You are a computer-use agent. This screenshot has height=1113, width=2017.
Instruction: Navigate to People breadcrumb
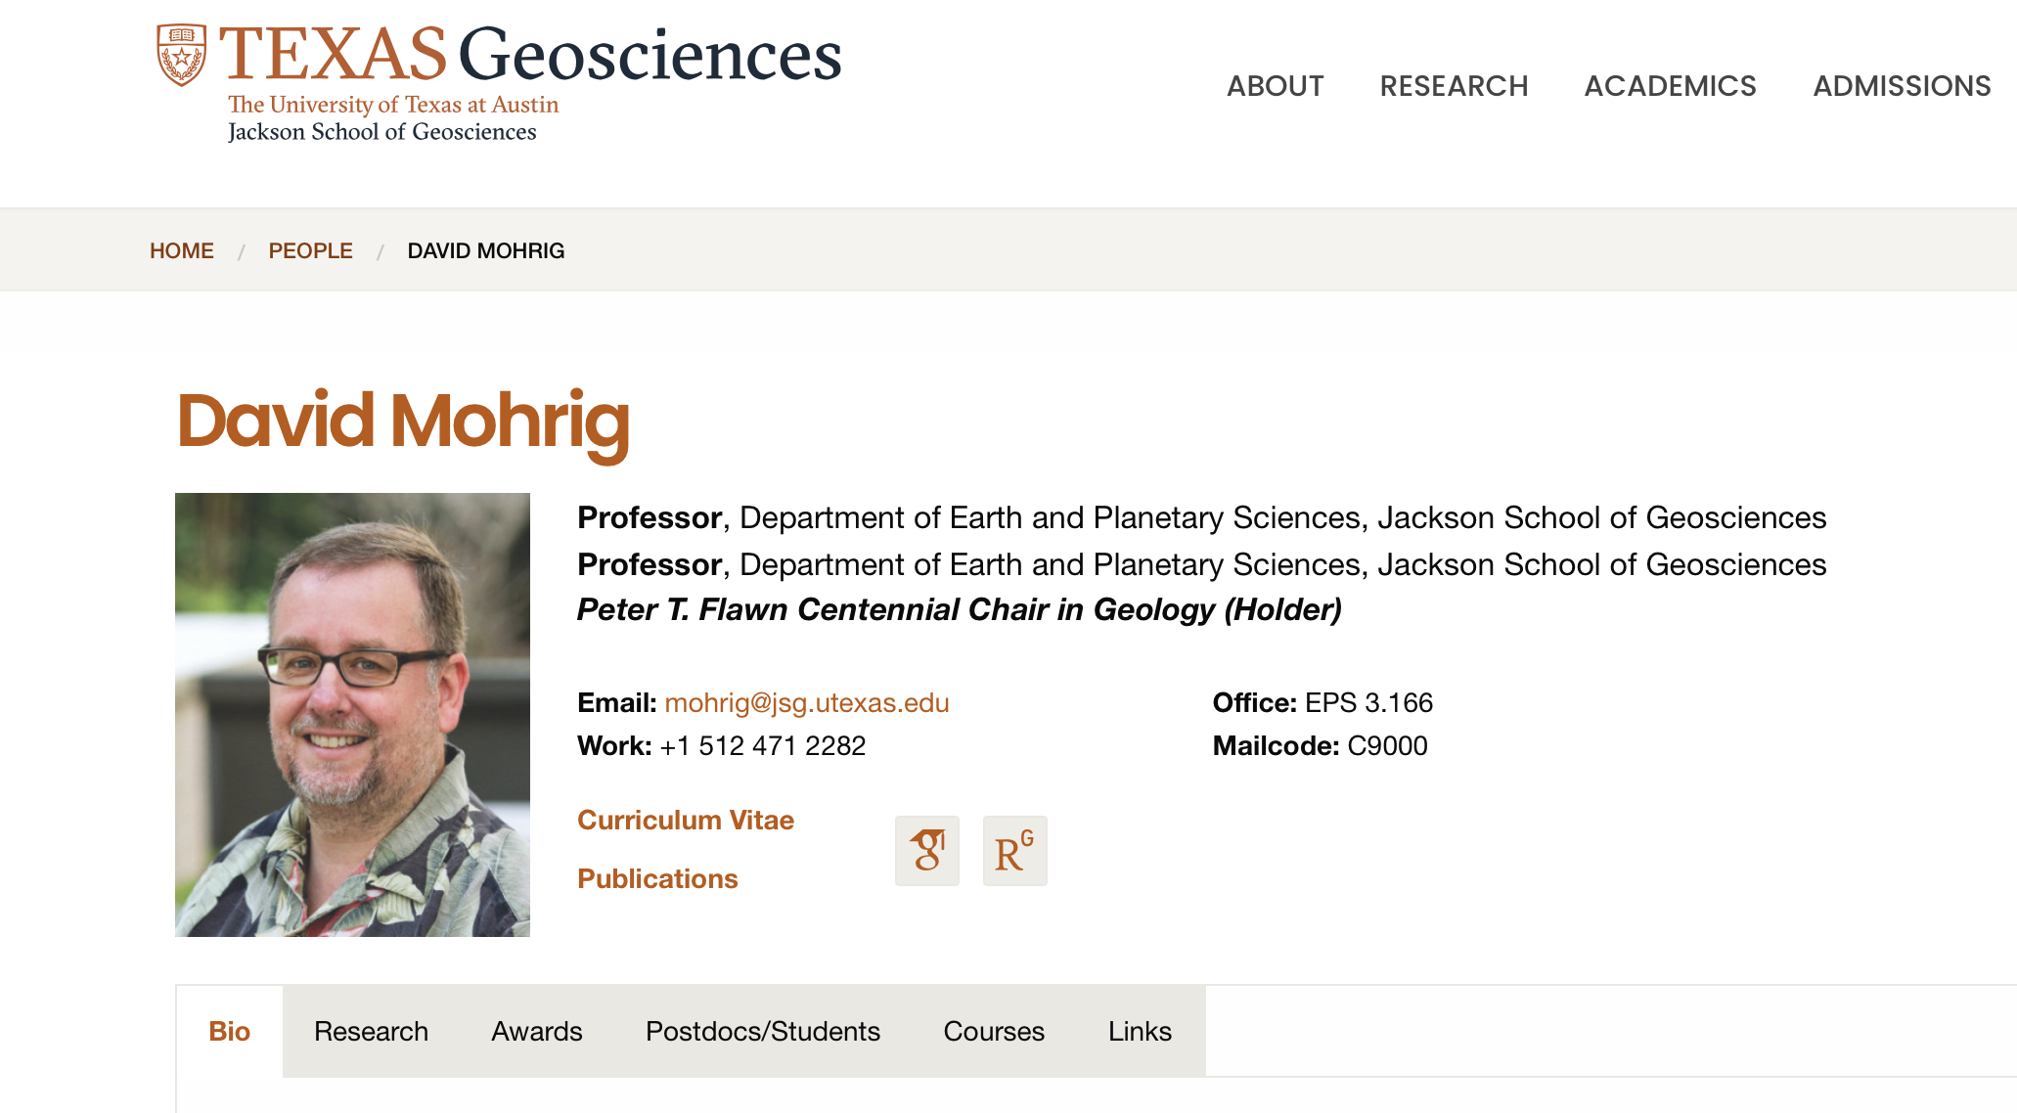coord(310,250)
